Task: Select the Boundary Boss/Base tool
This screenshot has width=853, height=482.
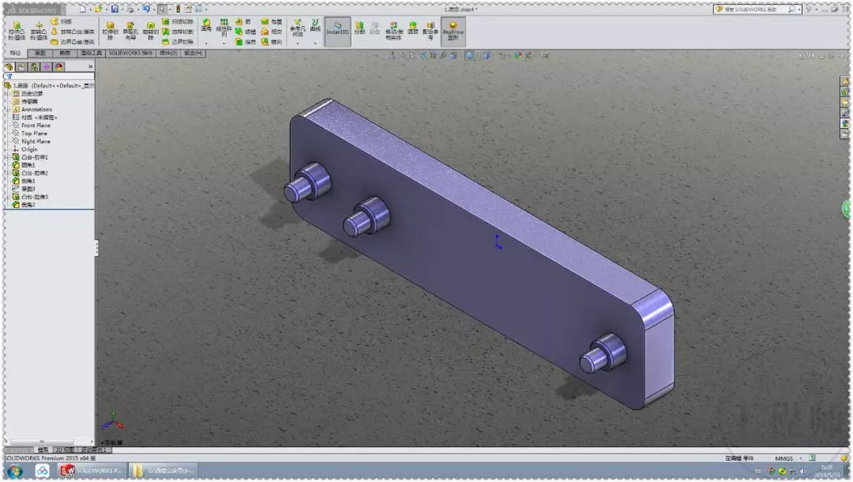Action: [x=73, y=42]
